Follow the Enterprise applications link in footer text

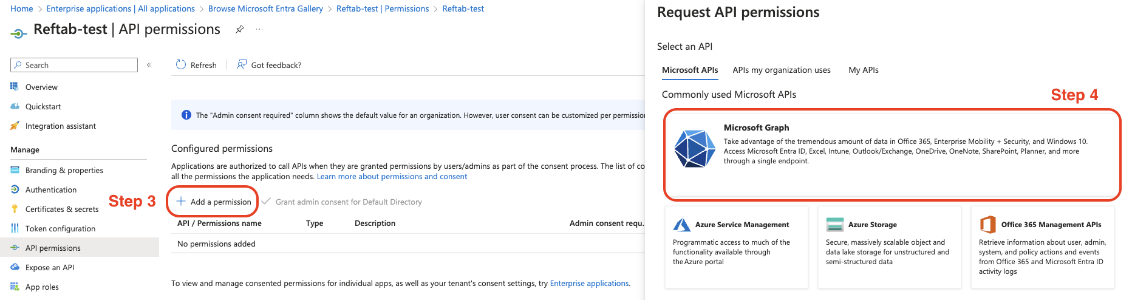(589, 283)
